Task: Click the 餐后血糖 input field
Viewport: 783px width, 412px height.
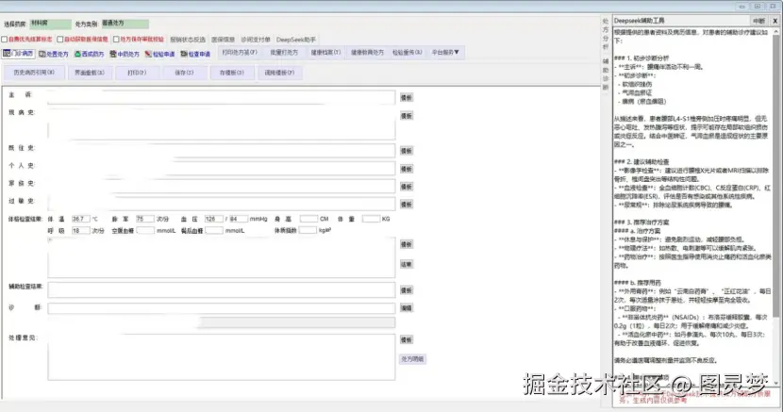Action: (x=214, y=230)
